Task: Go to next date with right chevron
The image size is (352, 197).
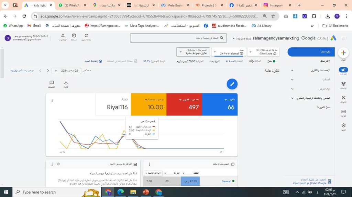Action: tap(48, 71)
